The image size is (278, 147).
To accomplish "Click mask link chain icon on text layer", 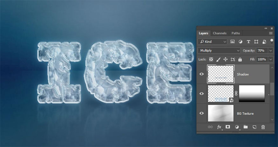I will pyautogui.click(x=236, y=94).
